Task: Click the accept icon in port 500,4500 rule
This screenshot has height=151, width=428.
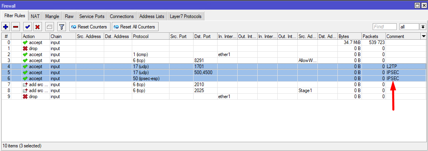Action: [25, 72]
